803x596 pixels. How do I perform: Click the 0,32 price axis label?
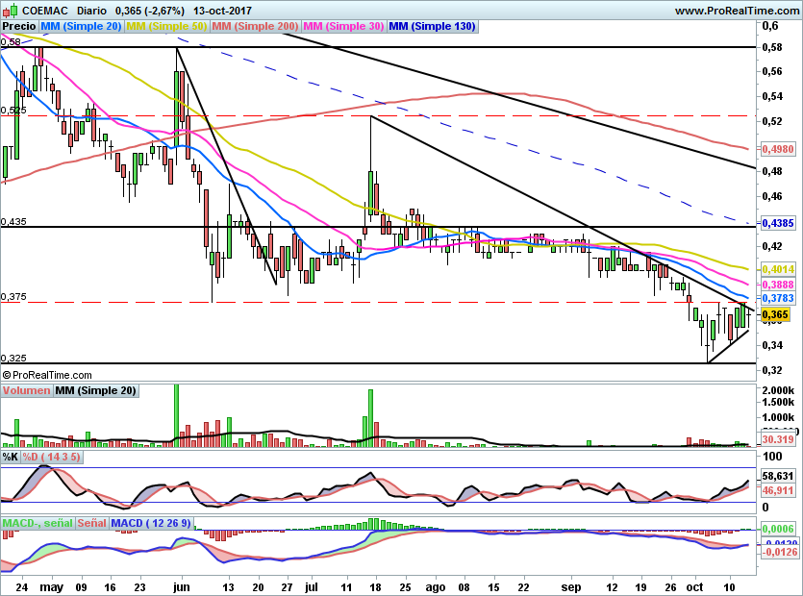pos(772,370)
